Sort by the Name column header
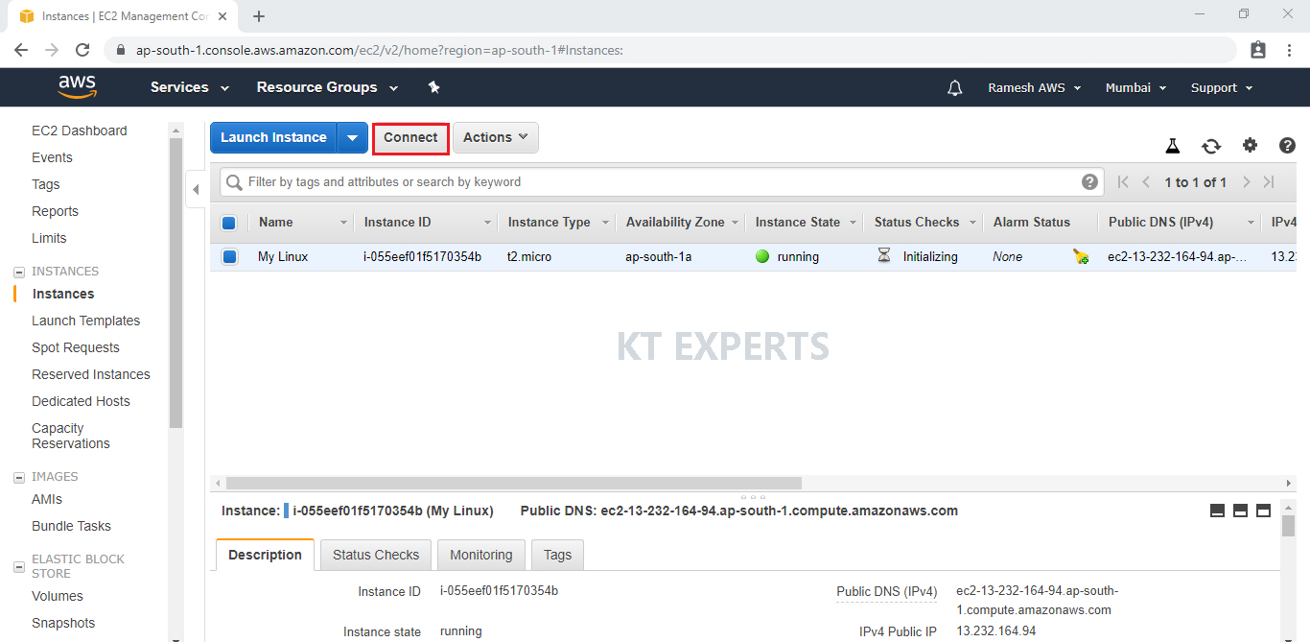The height and width of the screenshot is (642, 1310). click(x=275, y=222)
